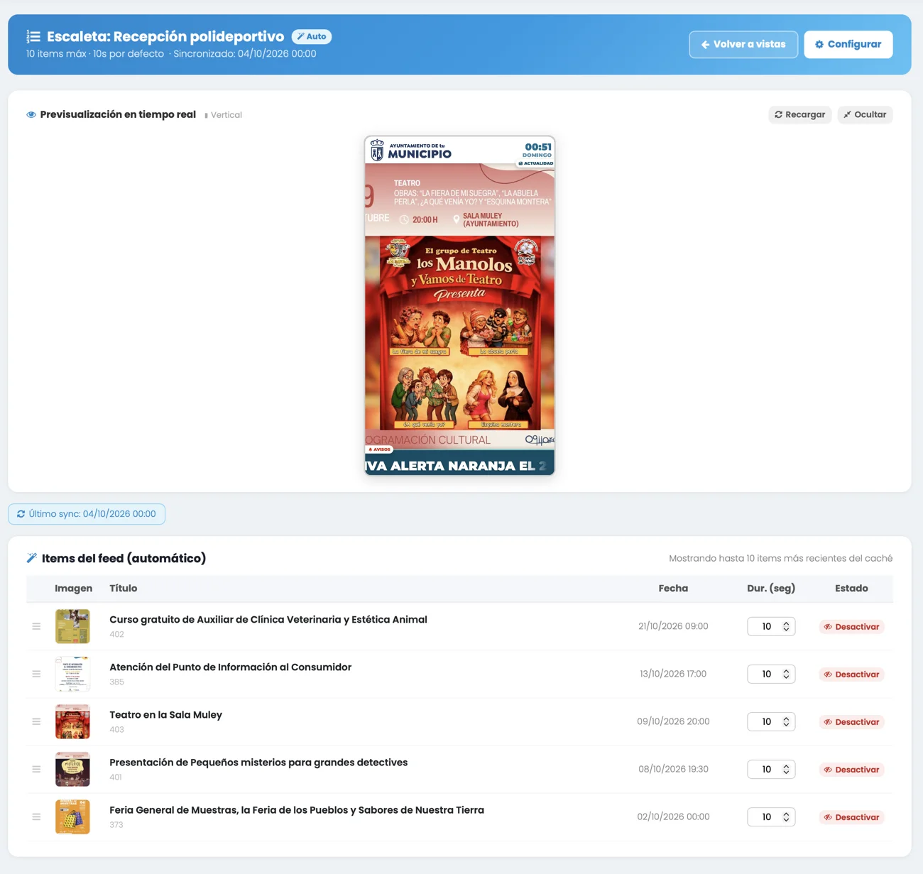
Task: Open the Configurar settings button
Action: pos(848,44)
